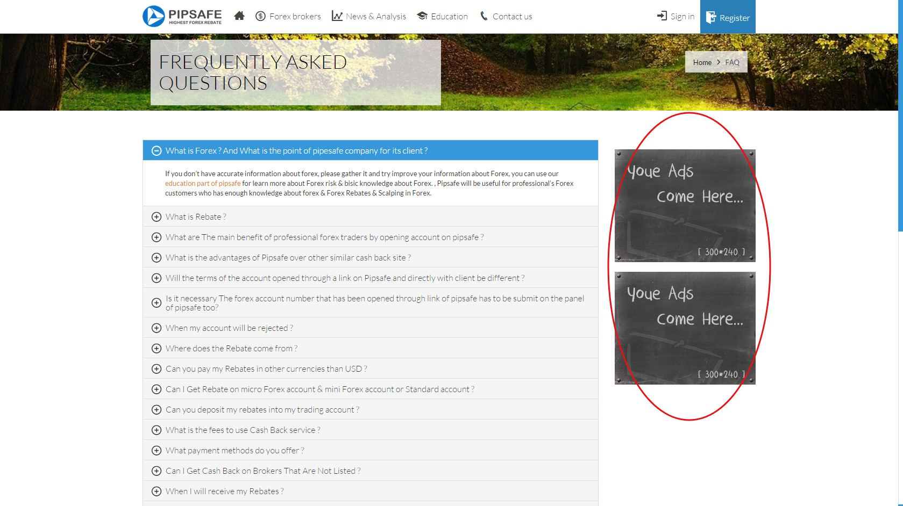Viewport: 903px width, 506px height.
Task: Expand 'When I will receive my Rebates' plus icon
Action: (157, 491)
